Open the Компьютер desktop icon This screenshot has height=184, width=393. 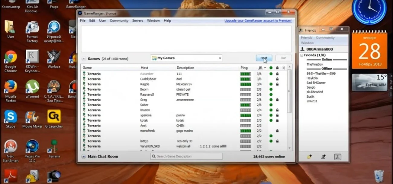[11, 5]
